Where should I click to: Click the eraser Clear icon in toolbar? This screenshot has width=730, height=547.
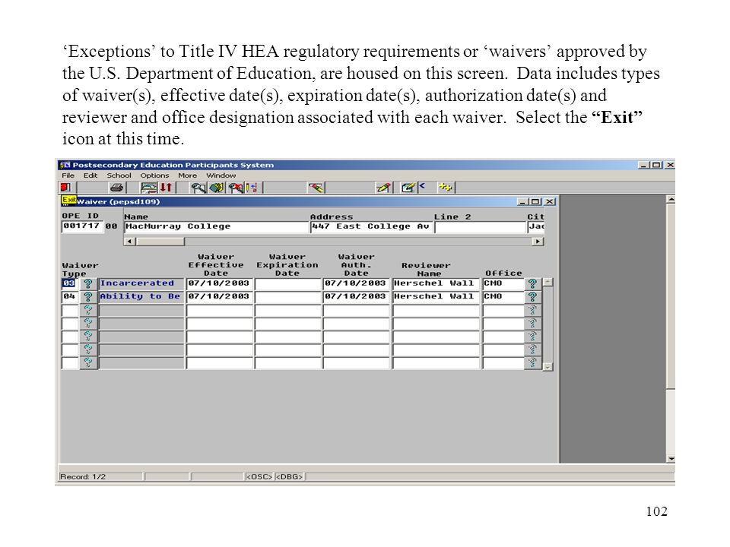(x=316, y=188)
